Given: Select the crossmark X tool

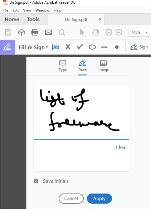Looking at the screenshot, I should click(x=68, y=47).
